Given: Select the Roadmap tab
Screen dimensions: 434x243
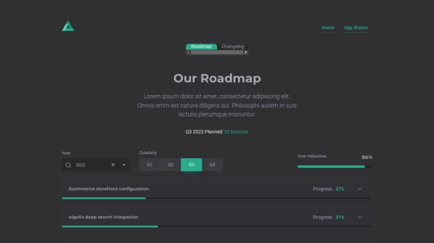Looking at the screenshot, I should click(201, 47).
